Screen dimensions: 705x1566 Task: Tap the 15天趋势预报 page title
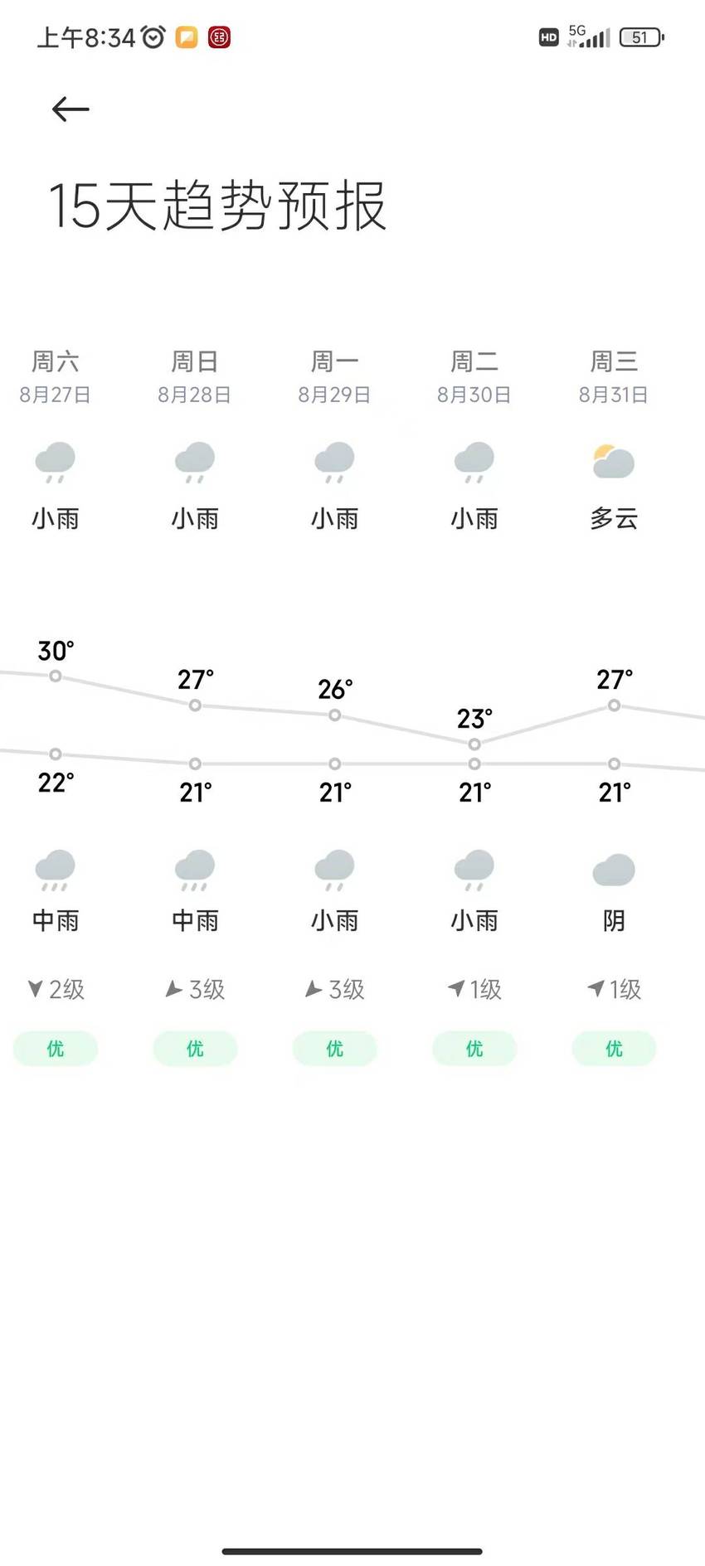(217, 205)
